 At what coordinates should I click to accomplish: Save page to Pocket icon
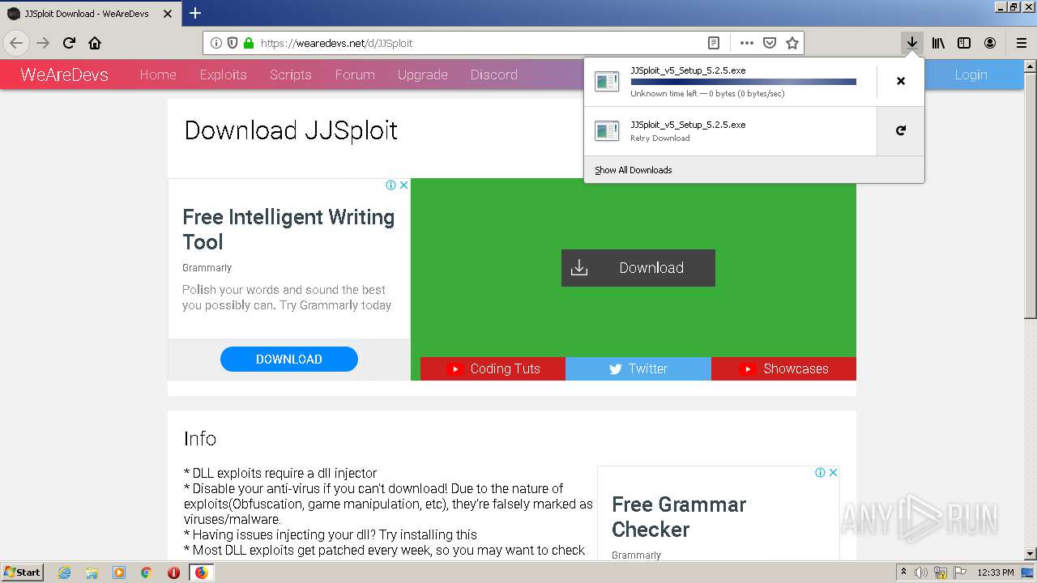(x=770, y=43)
